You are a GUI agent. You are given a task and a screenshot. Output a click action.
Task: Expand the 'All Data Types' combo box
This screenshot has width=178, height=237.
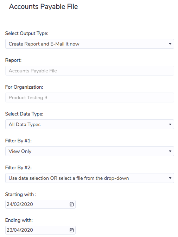[x=90, y=124]
